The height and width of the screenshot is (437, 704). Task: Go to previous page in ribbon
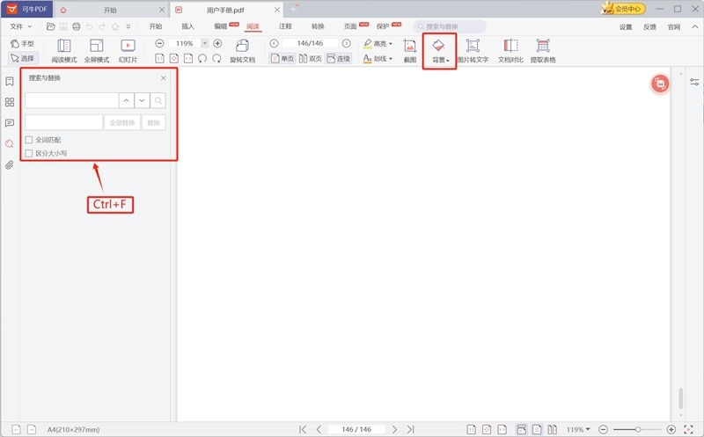click(274, 43)
